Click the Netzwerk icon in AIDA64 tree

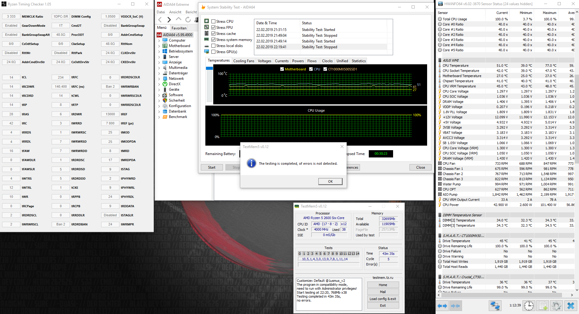pyautogui.click(x=165, y=79)
